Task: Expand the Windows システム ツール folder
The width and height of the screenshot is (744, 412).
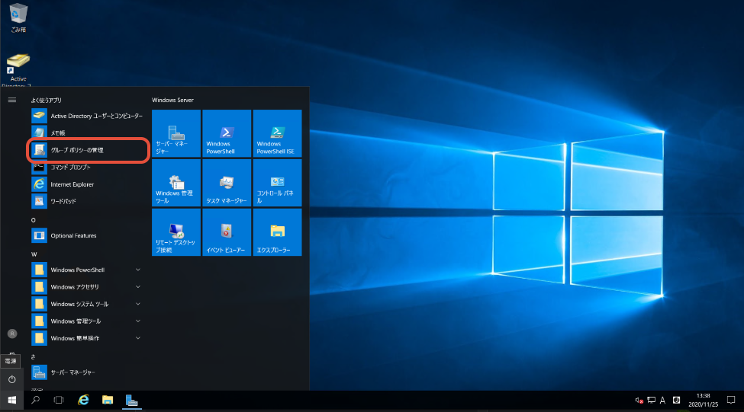Action: coord(88,304)
